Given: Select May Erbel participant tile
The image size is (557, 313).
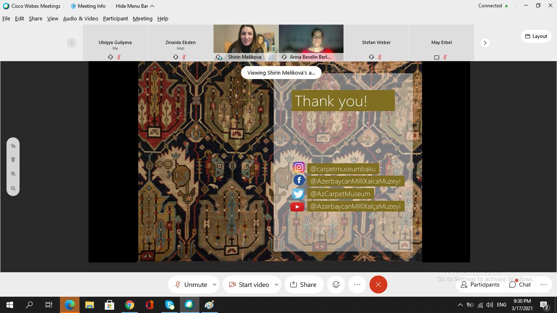Looking at the screenshot, I should tap(442, 43).
